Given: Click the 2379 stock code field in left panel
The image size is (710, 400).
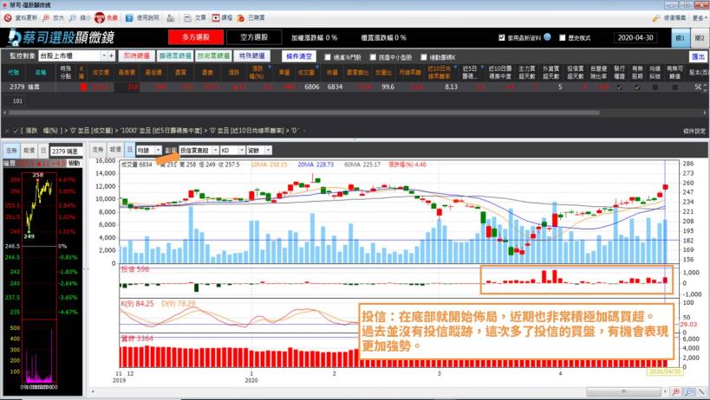Looking at the screenshot, I should [65, 151].
